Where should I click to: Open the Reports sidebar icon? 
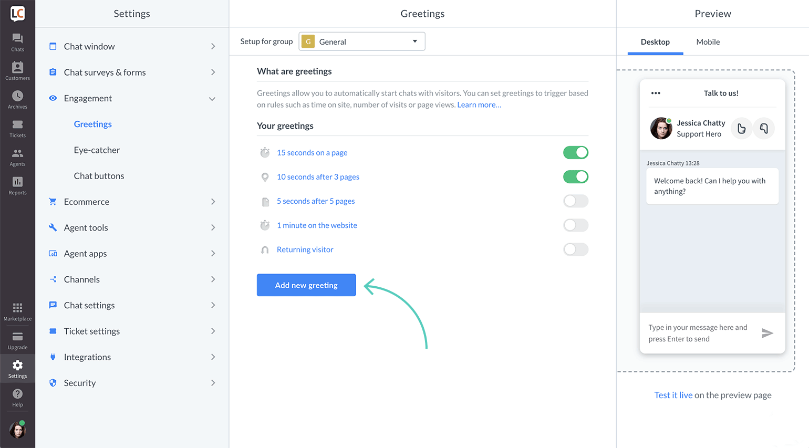(x=17, y=184)
